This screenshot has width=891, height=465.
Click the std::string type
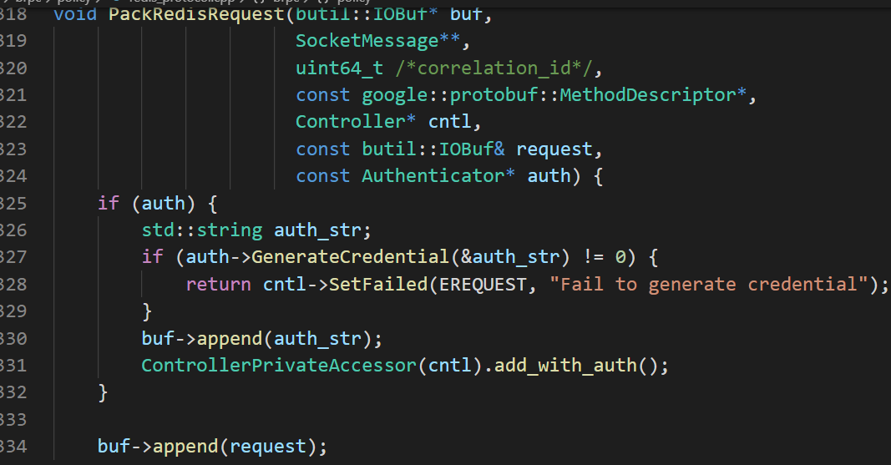[202, 230]
